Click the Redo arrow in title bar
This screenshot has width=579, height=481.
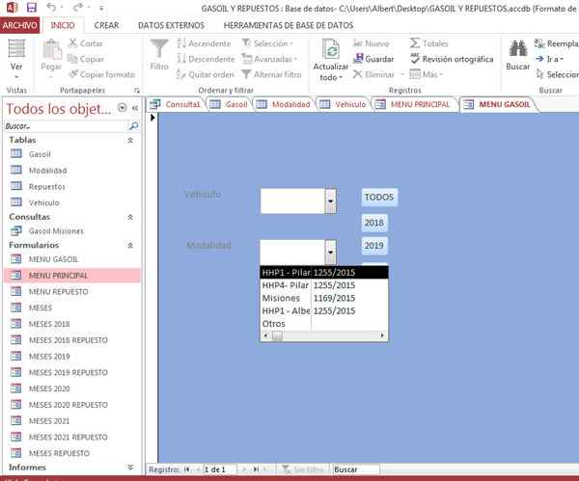pyautogui.click(x=77, y=7)
